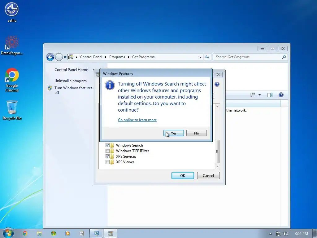
Task: Open 'Go online to learn more' link
Action: 137,120
